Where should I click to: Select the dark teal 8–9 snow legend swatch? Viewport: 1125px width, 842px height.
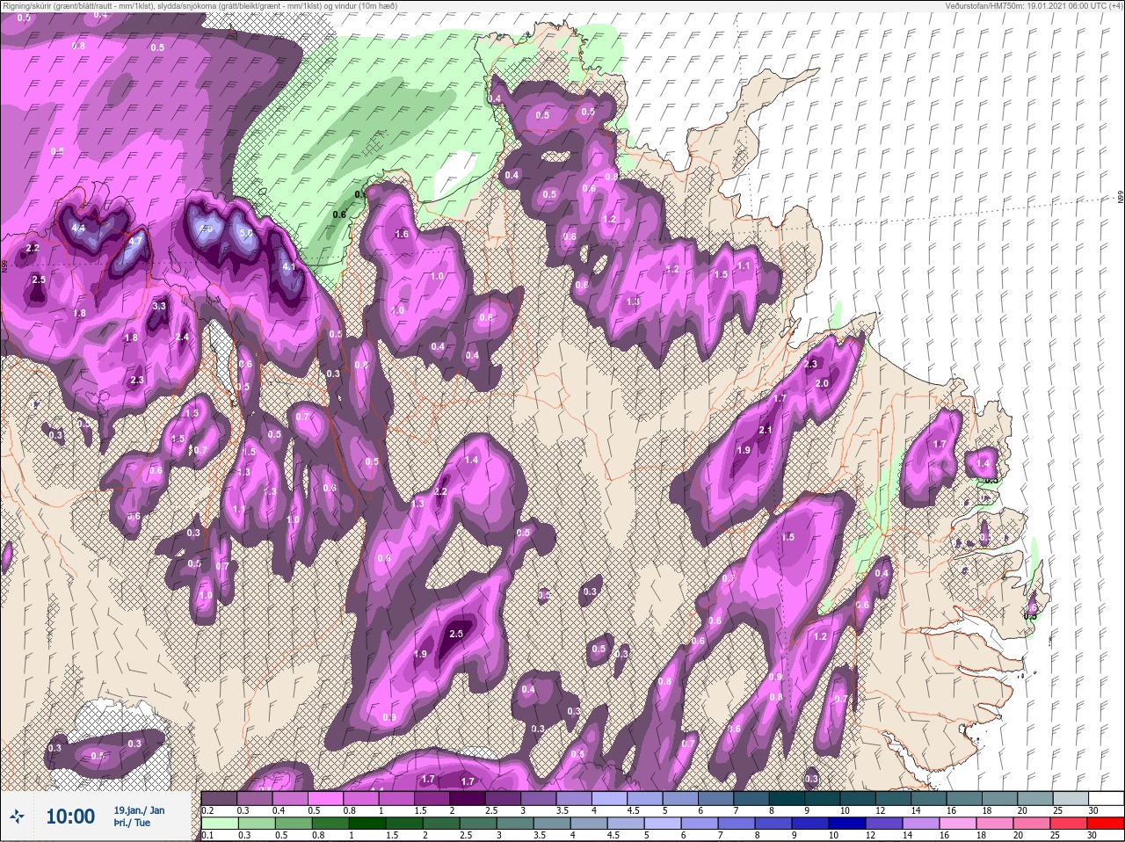pyautogui.click(x=788, y=798)
